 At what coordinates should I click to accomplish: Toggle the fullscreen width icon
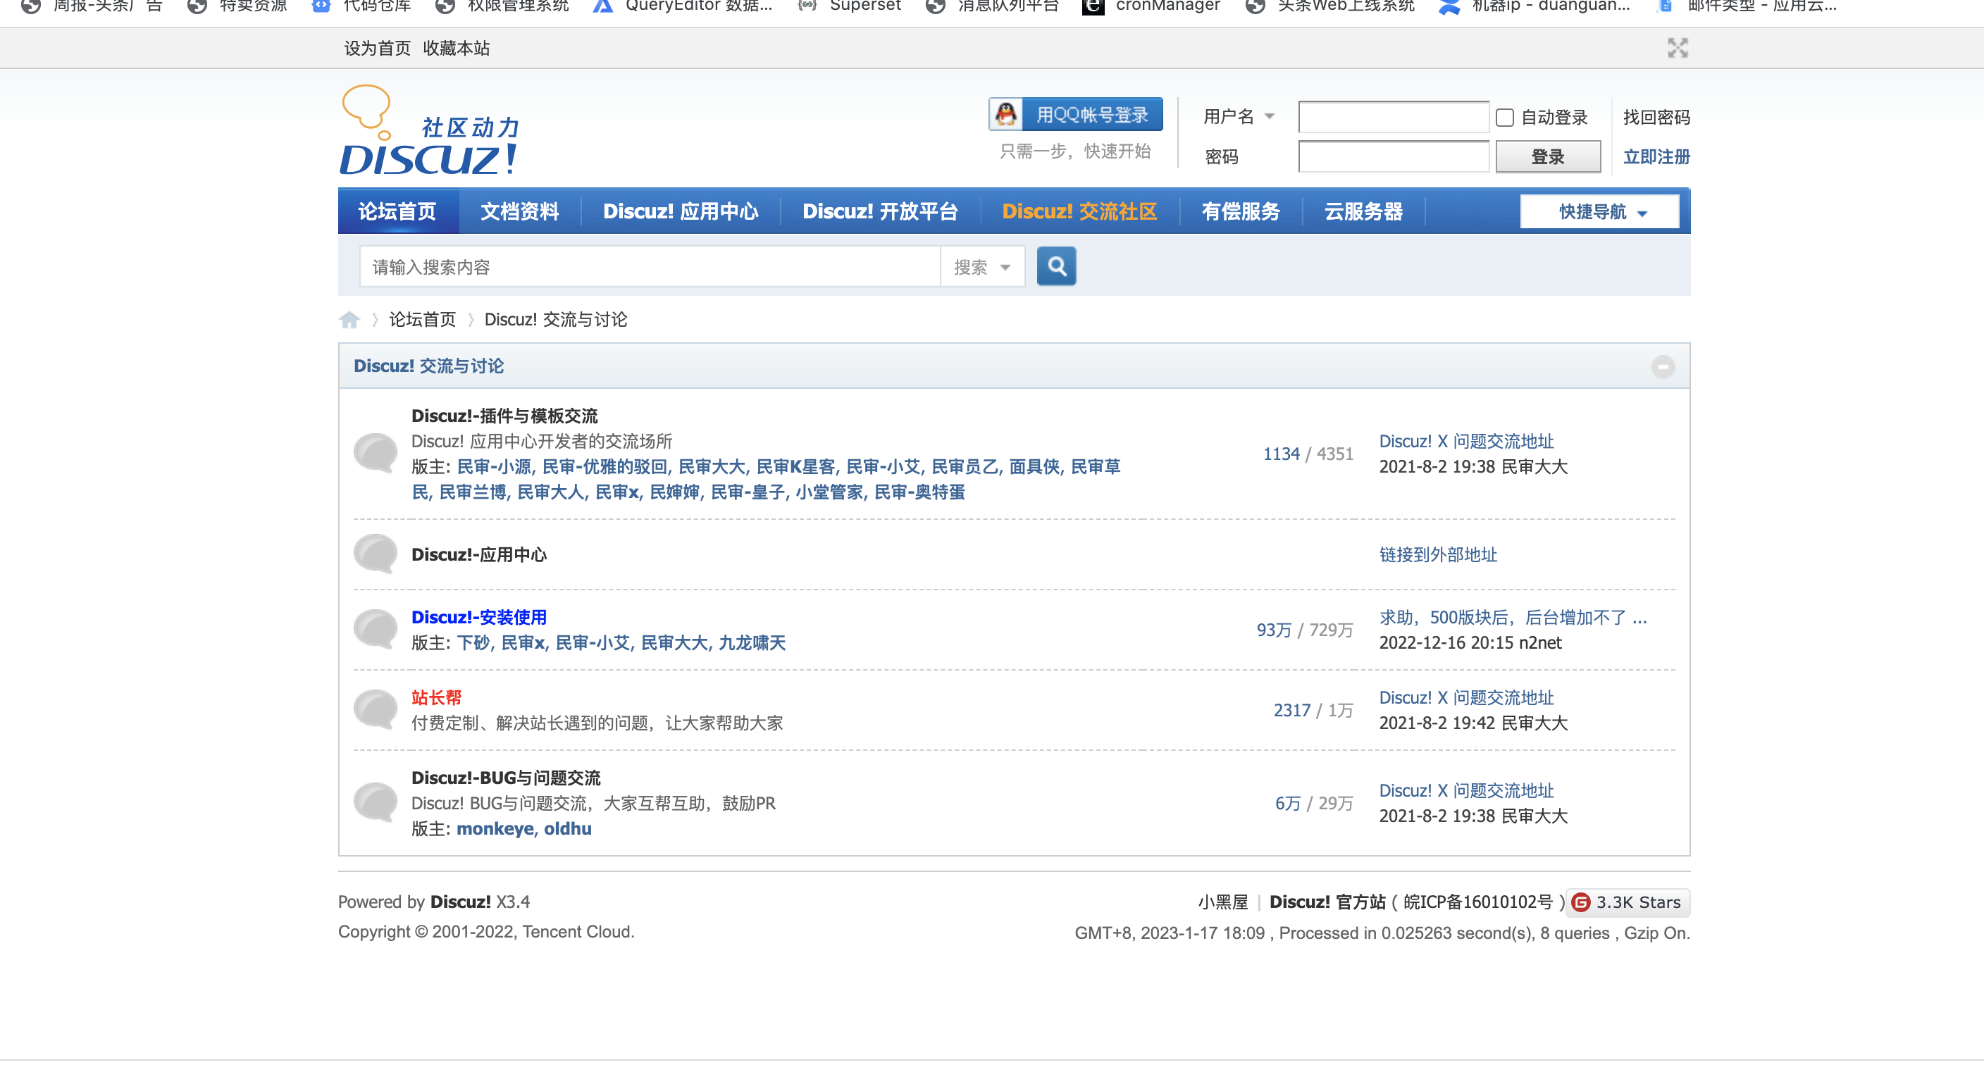1678,49
